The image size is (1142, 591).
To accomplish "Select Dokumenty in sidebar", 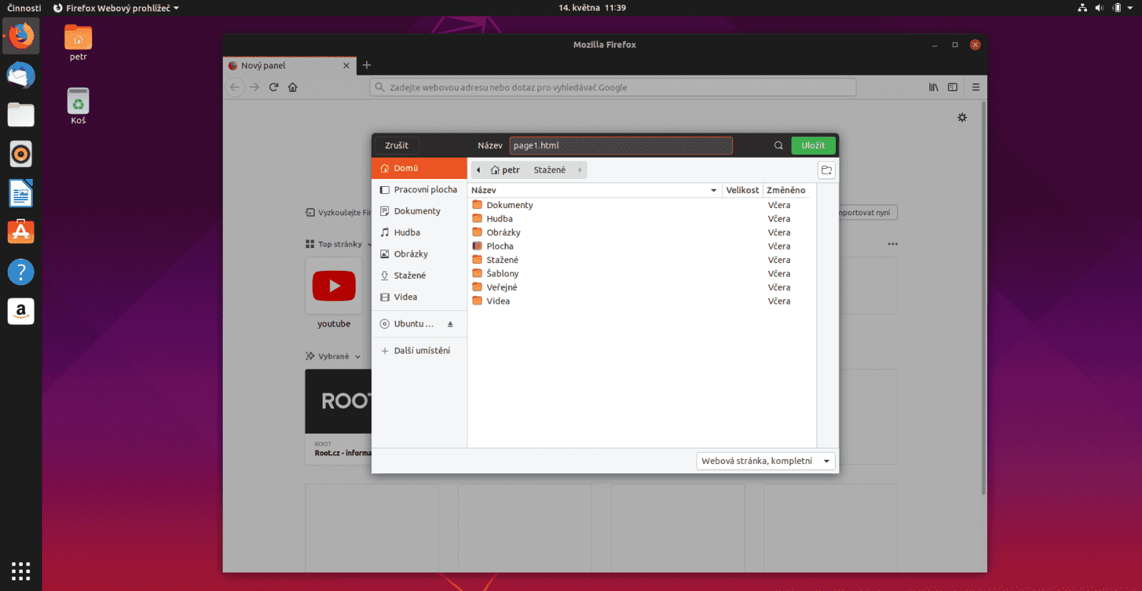I will coord(420,211).
